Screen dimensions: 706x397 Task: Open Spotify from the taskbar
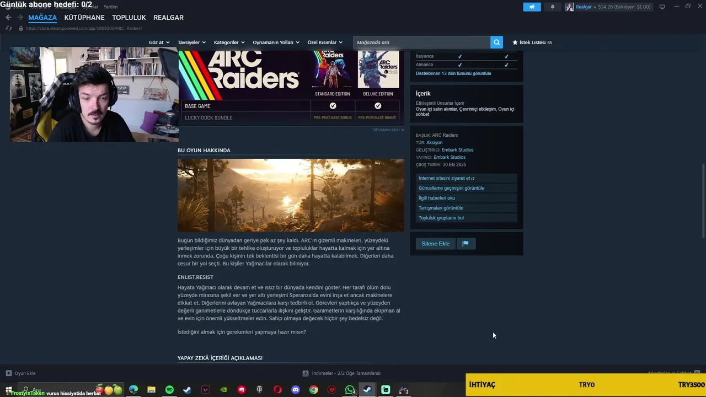[x=169, y=390]
